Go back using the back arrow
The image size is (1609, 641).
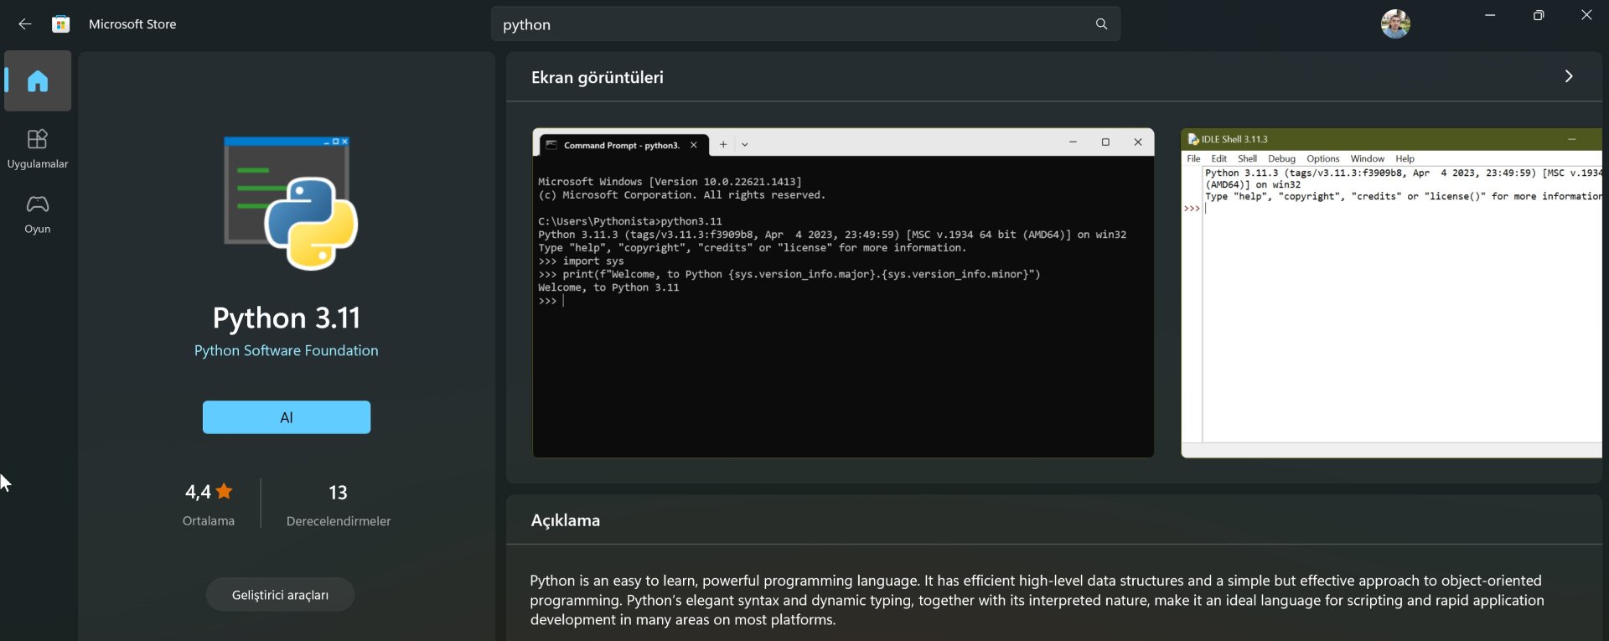click(25, 24)
